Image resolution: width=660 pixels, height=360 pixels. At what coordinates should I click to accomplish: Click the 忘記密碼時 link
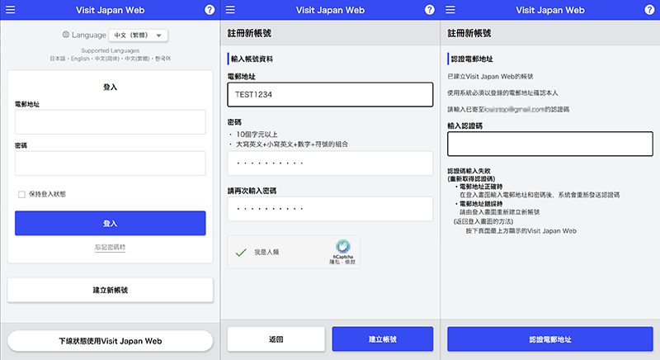[x=111, y=247]
